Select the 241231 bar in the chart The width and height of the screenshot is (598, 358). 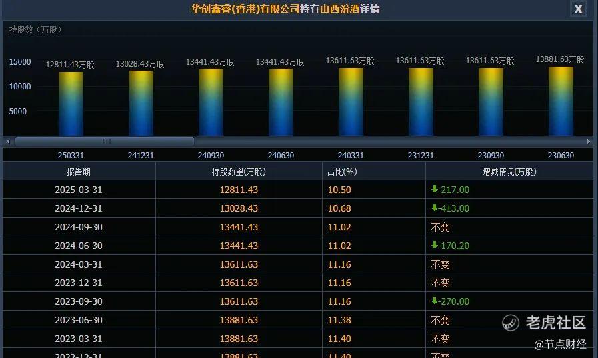tap(141, 103)
